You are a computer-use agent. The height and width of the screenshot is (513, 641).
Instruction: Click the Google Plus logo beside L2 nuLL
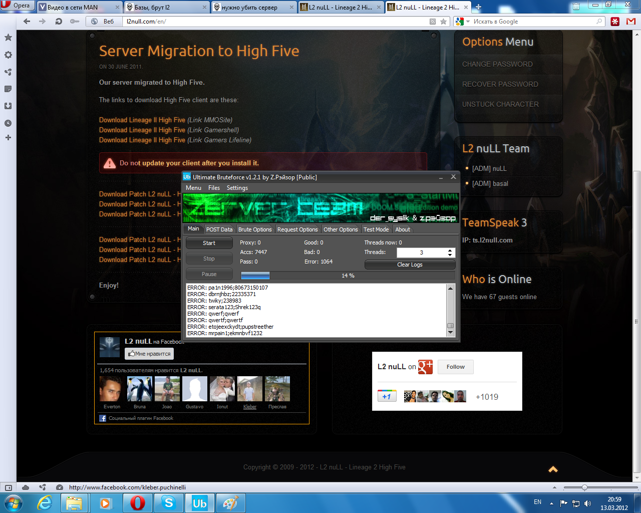click(425, 367)
